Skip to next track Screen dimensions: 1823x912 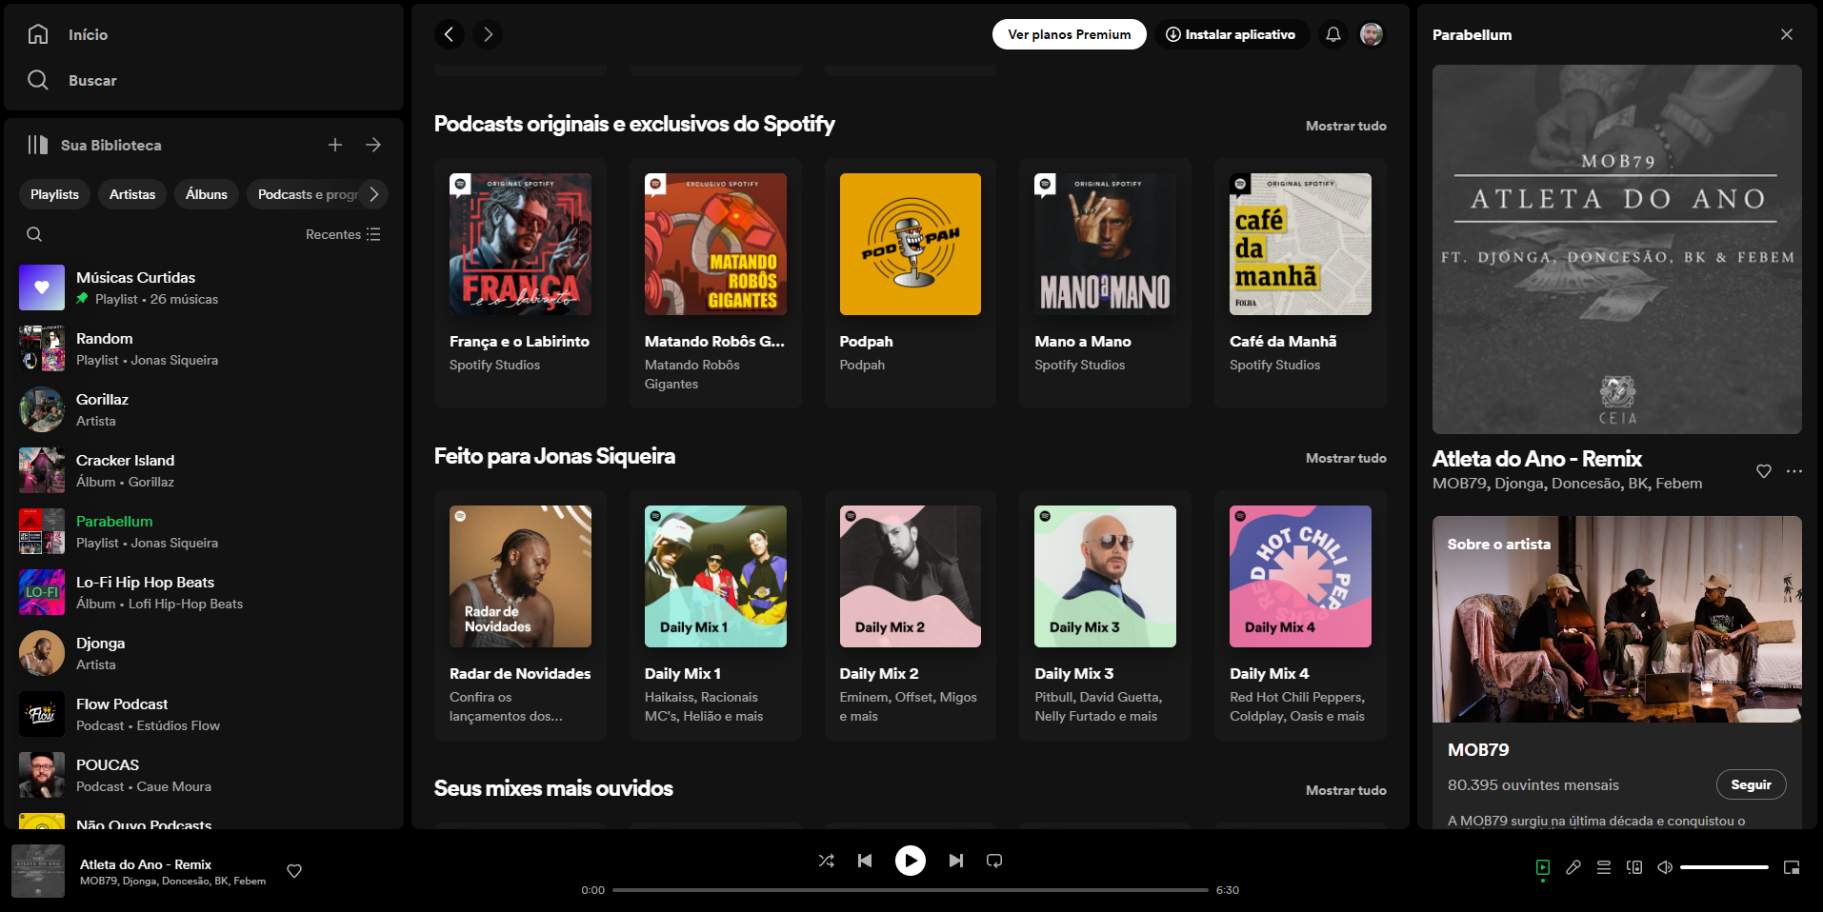(956, 861)
